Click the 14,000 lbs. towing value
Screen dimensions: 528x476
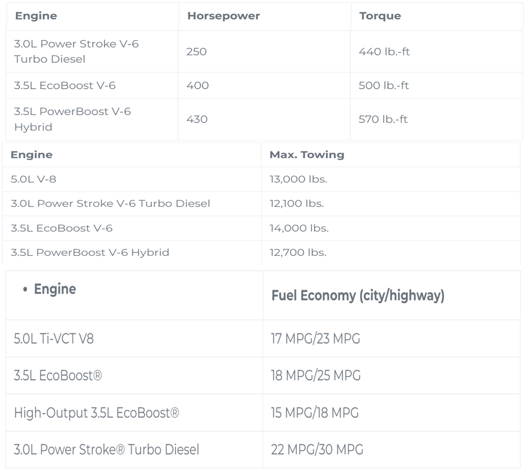tap(299, 228)
